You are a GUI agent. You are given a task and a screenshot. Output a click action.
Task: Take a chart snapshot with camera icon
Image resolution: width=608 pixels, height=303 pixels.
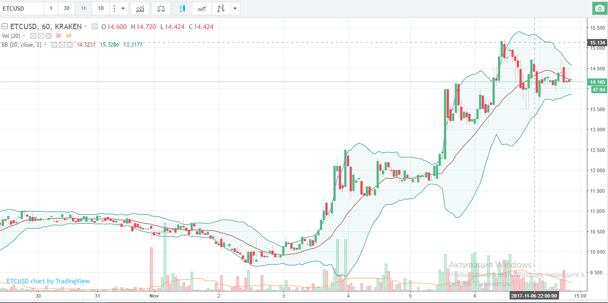599,9
